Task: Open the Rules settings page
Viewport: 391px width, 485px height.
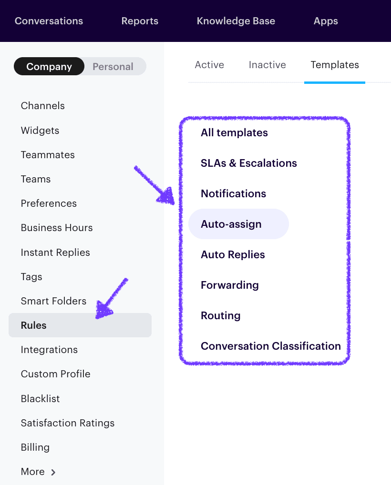Action: (x=33, y=325)
